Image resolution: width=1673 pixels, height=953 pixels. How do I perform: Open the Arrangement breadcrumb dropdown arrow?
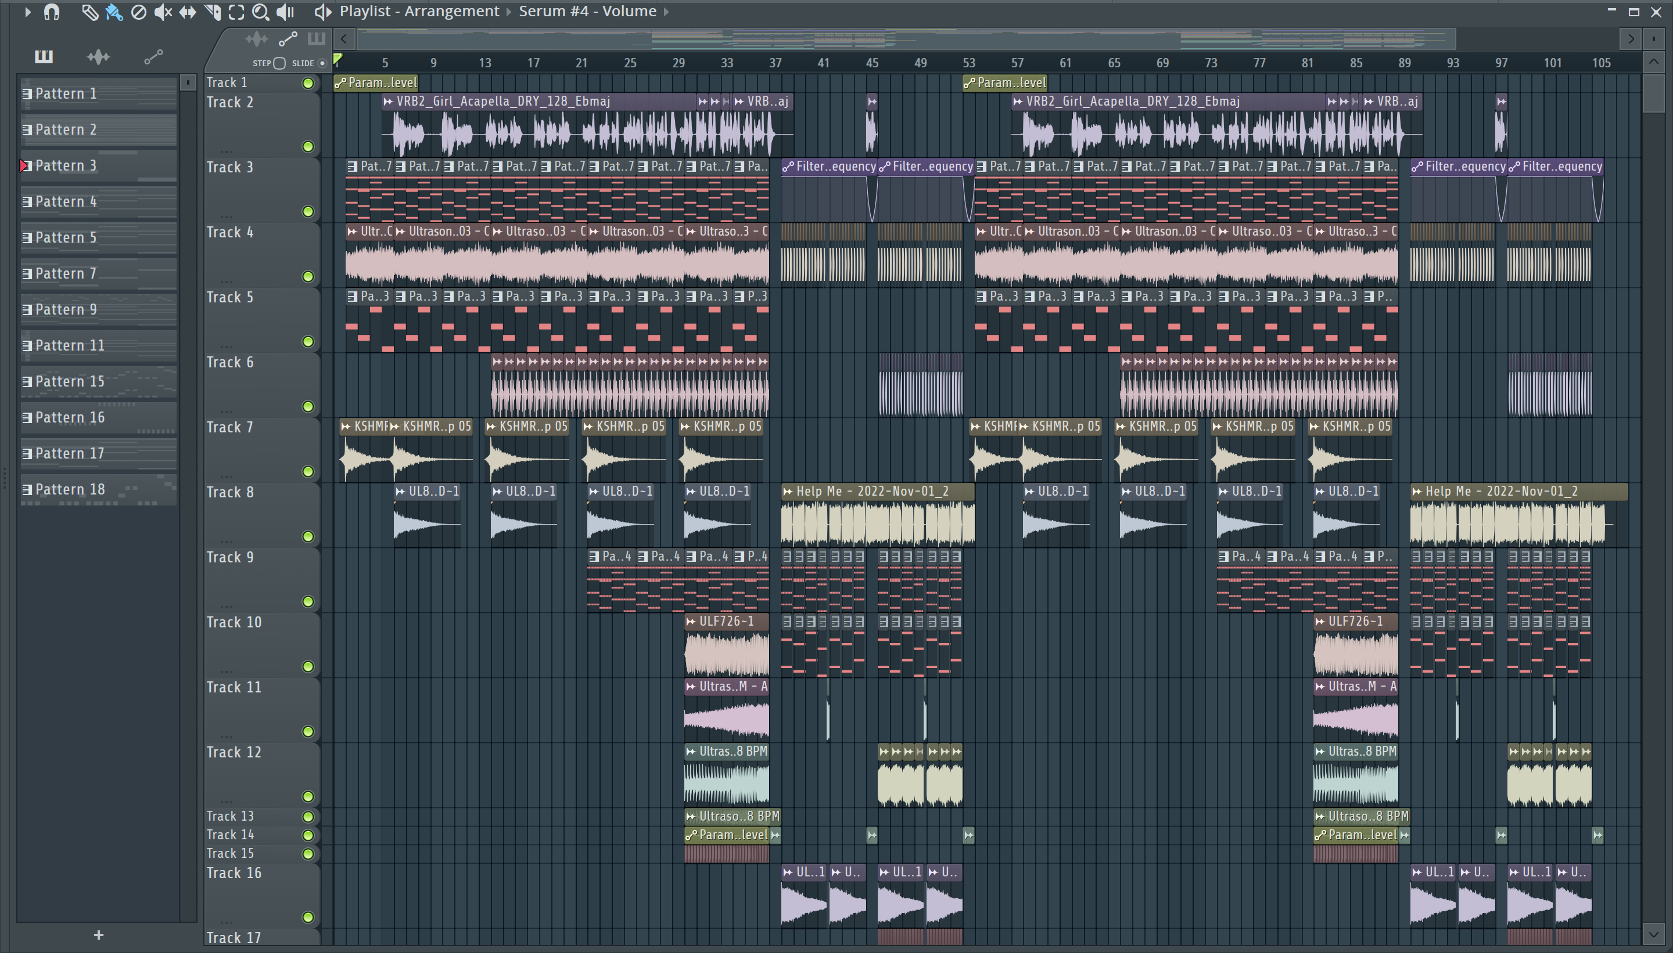[x=508, y=12]
